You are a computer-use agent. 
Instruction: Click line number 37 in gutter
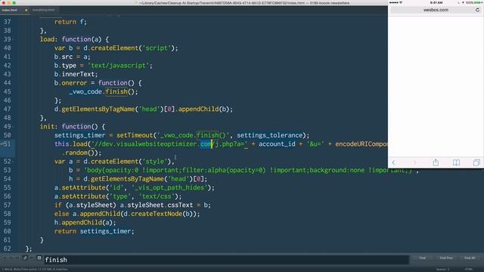[7, 22]
